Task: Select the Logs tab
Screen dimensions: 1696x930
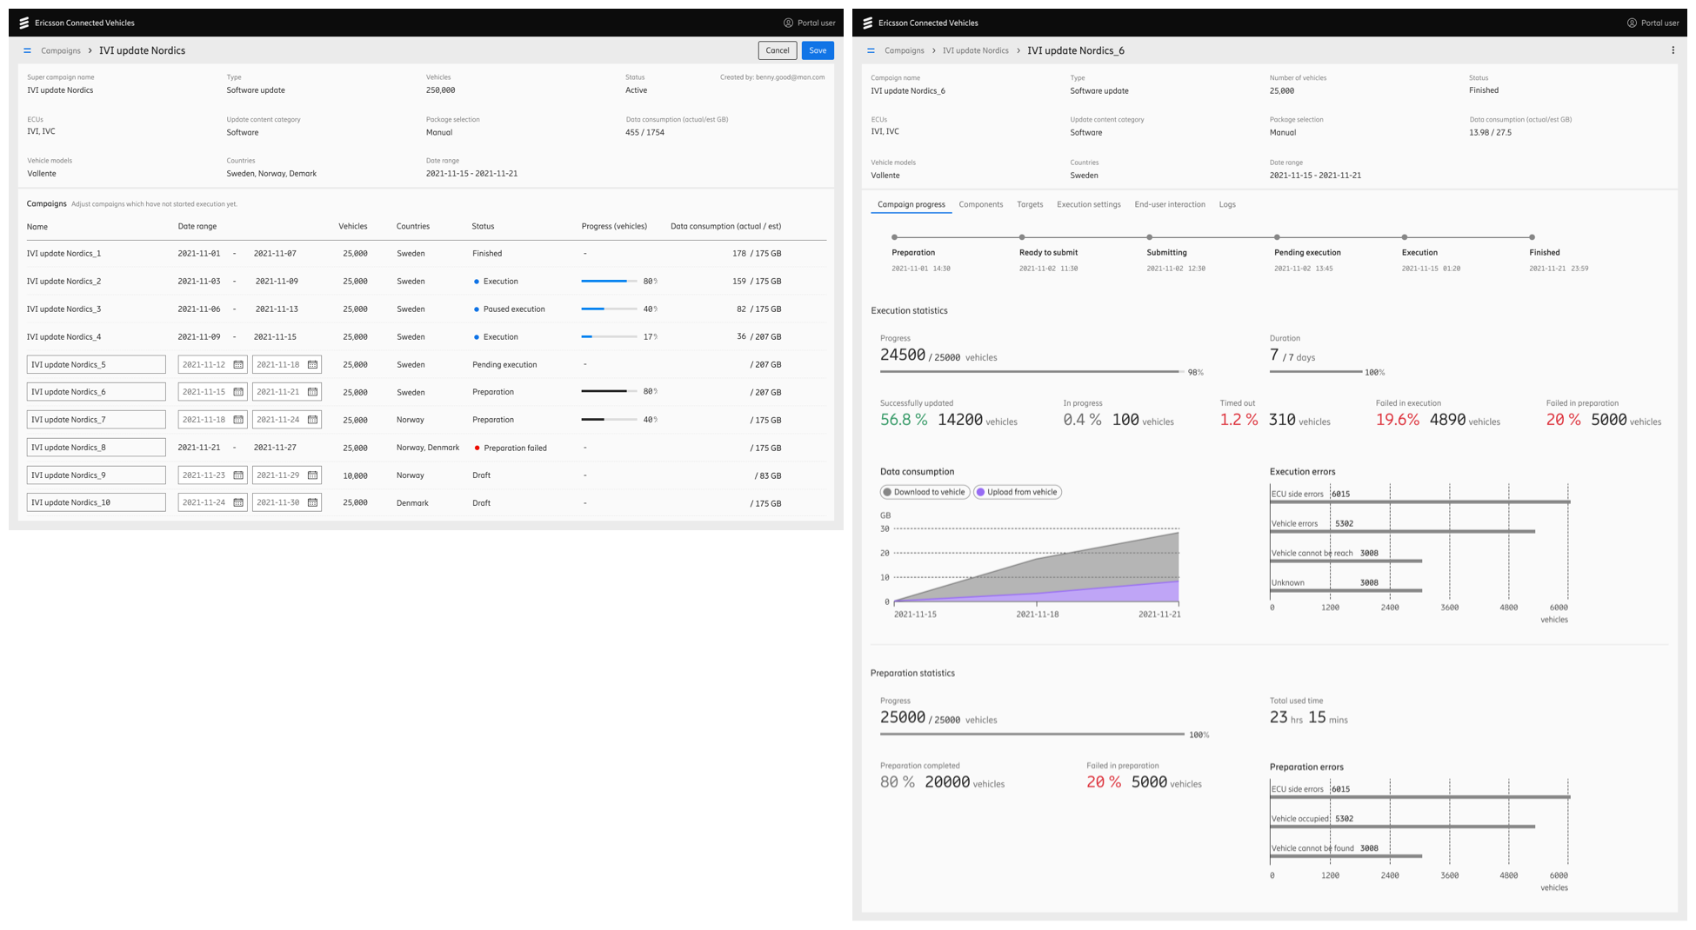Action: [x=1226, y=204]
